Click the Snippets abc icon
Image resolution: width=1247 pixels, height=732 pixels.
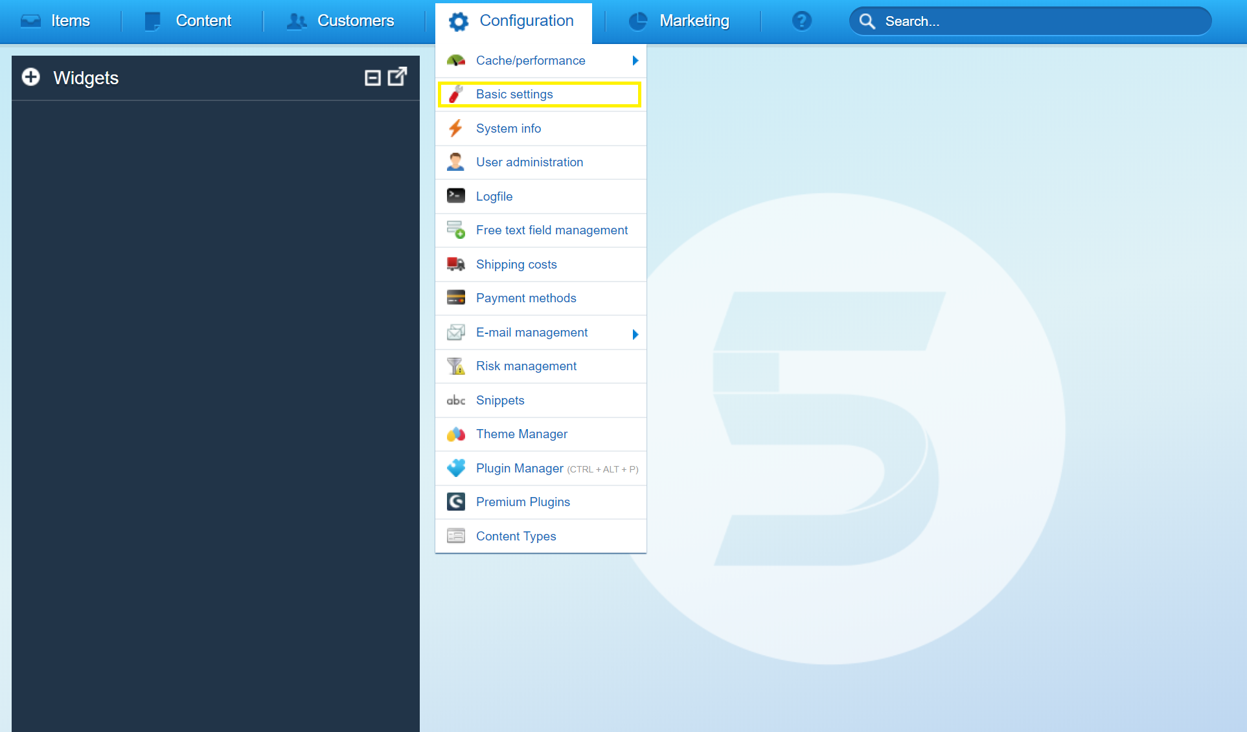pos(456,400)
